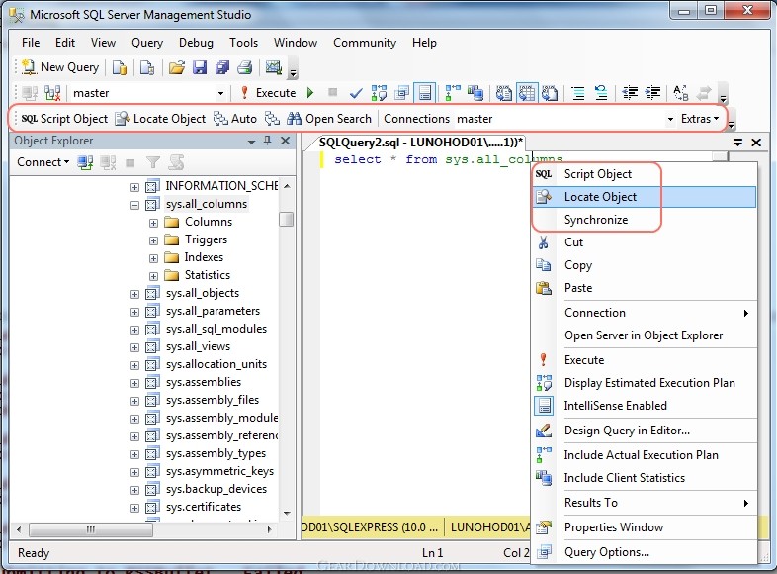This screenshot has height=574, width=777.
Task: Click Query Options toolbar icon
Action: click(402, 93)
